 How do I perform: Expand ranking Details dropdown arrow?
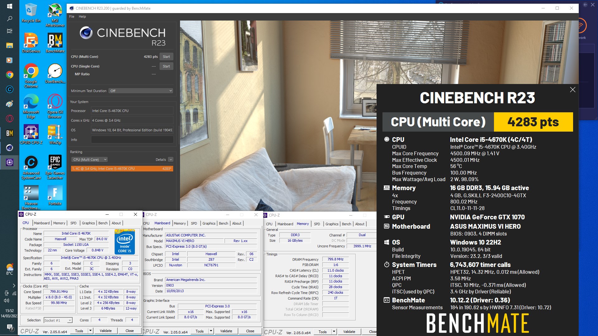click(171, 160)
